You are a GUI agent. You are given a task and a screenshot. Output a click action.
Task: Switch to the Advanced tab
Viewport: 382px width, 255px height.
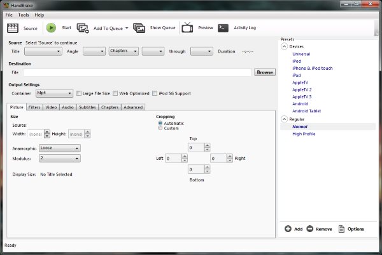(133, 107)
